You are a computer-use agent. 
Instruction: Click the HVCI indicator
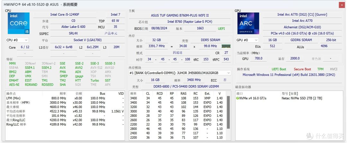[x=334, y=69]
